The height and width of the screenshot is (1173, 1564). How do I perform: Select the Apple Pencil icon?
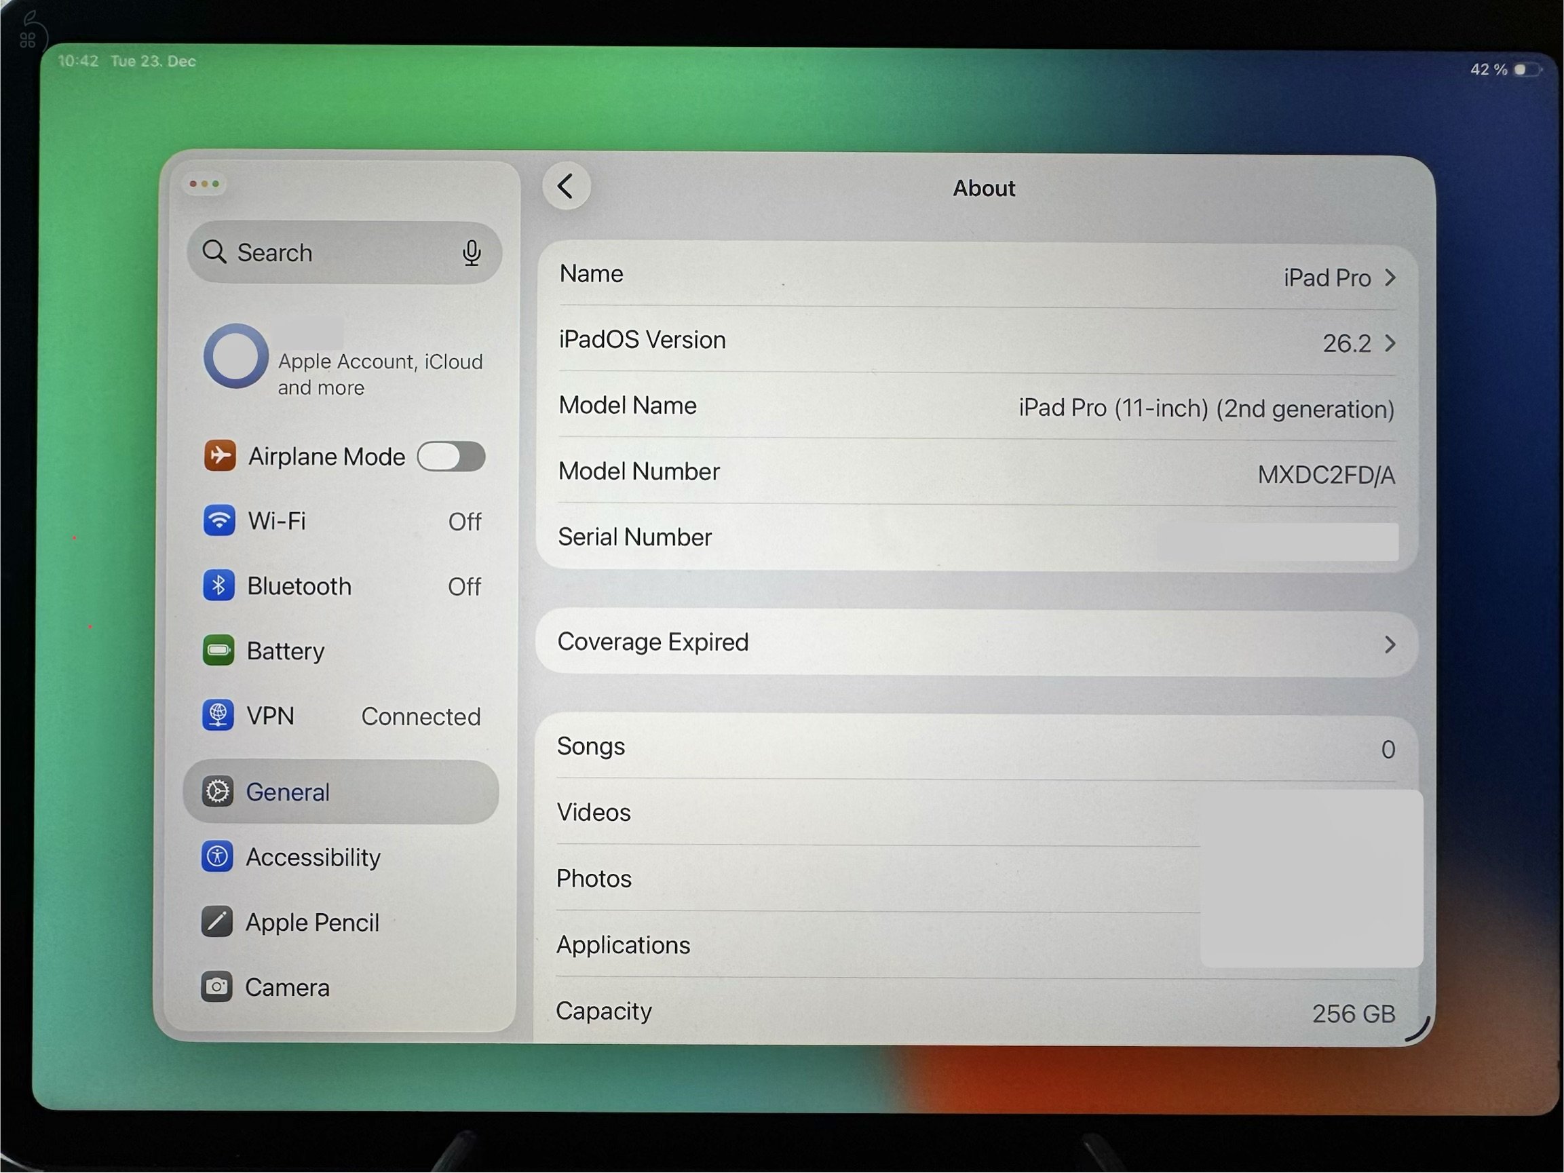tap(216, 922)
